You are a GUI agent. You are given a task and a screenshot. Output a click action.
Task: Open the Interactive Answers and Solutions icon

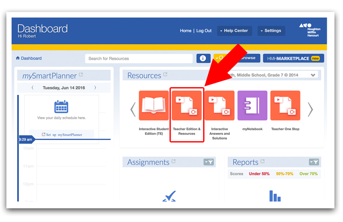coord(220,105)
